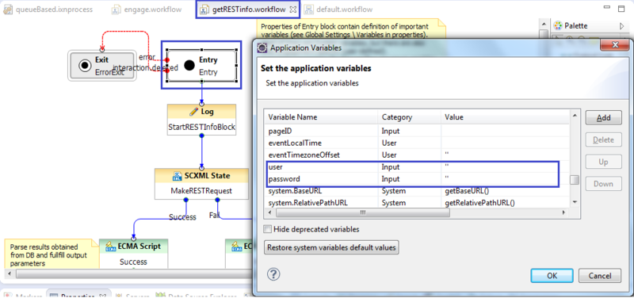
Task: Click Restore system variables default values
Action: (x=331, y=247)
